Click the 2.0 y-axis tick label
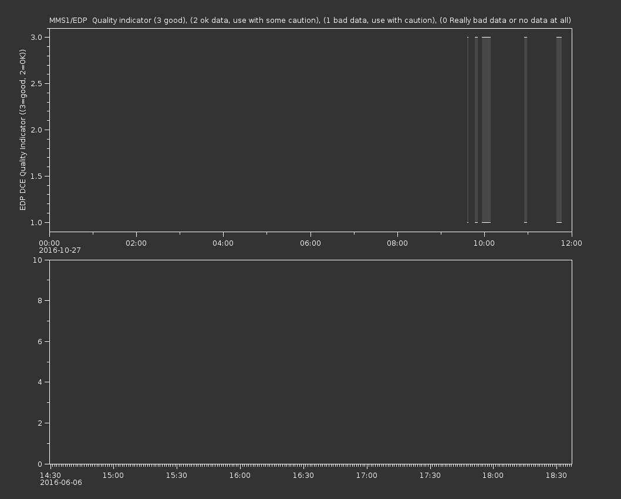The width and height of the screenshot is (621, 499). click(36, 130)
